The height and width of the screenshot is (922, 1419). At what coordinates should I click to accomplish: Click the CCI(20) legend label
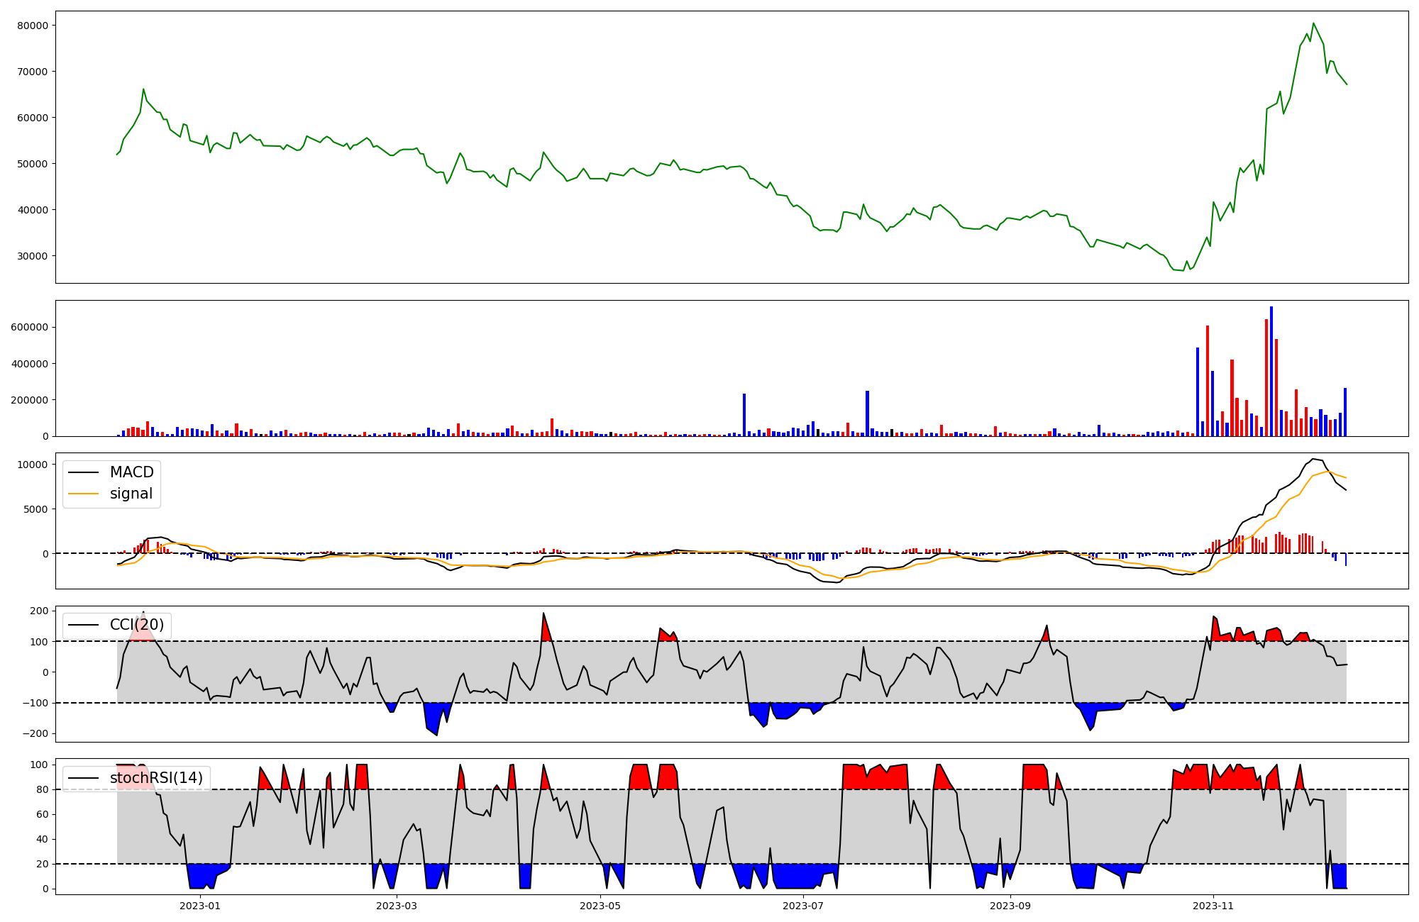click(137, 625)
